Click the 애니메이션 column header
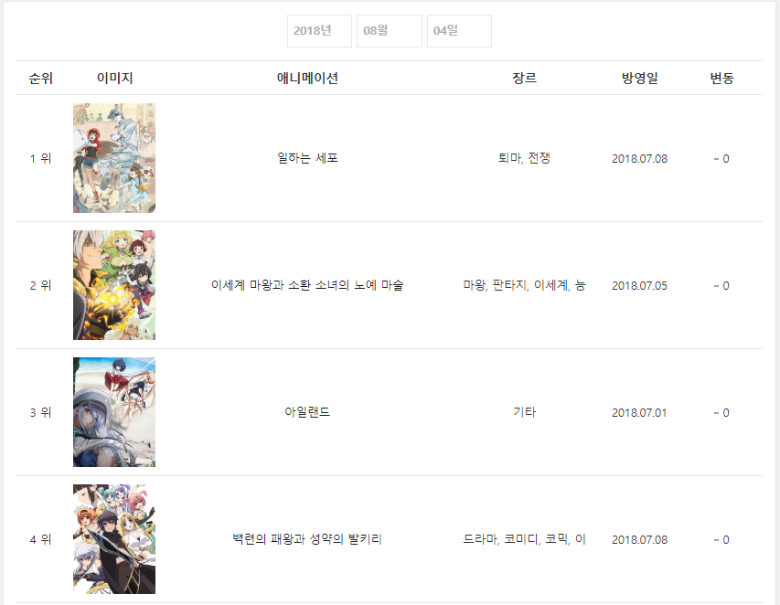780x605 pixels. point(307,78)
